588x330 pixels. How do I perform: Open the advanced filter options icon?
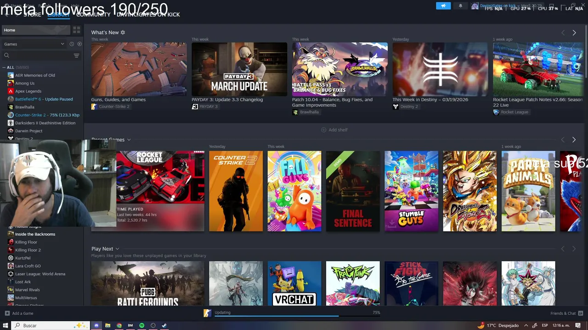click(77, 55)
